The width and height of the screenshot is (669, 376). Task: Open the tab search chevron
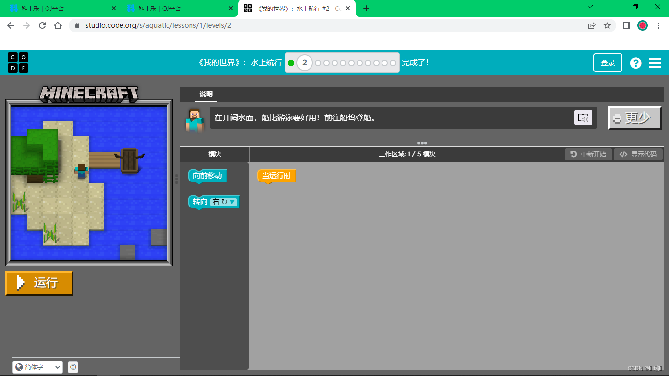click(590, 7)
